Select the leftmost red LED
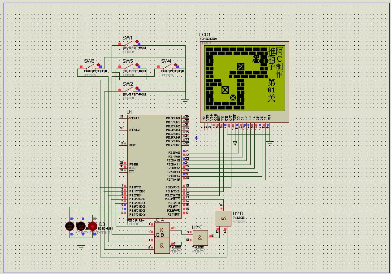The width and height of the screenshot is (391, 274). click(70, 226)
